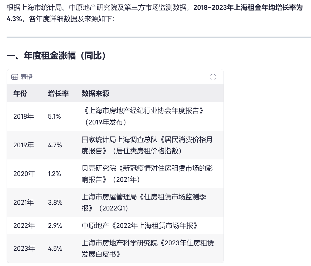Click the 4.5% growth rate cell
The width and height of the screenshot is (311, 266).
coord(55,248)
